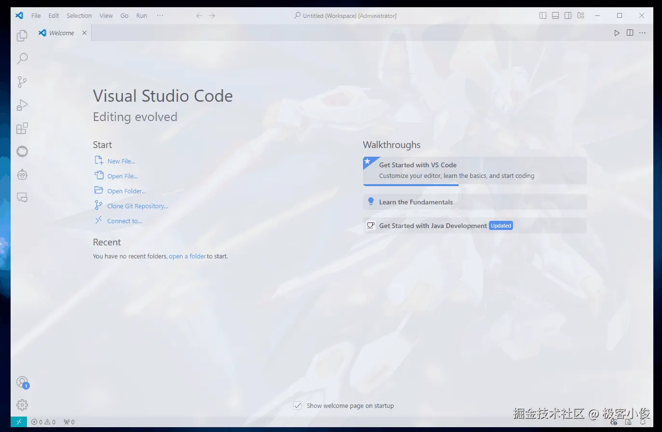Click the Updated badge on Java walkthrough
The image size is (662, 432).
(501, 226)
